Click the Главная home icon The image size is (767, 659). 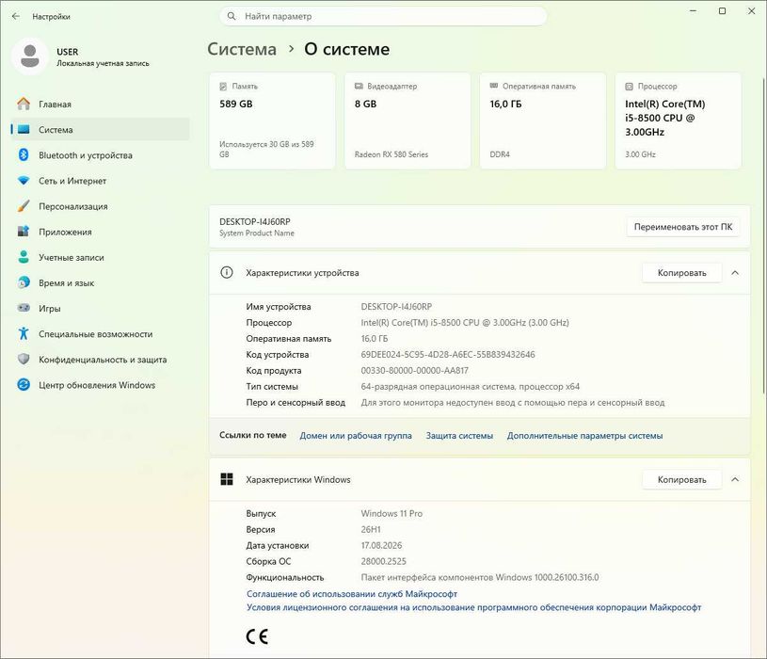coord(24,104)
